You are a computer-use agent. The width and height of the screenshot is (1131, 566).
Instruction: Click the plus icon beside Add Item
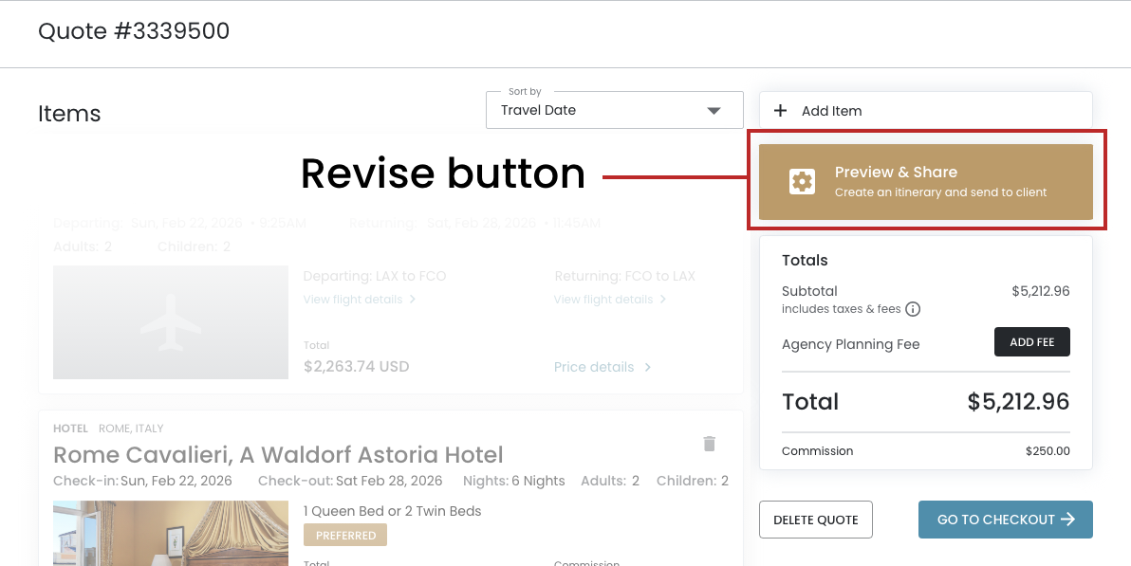tap(781, 111)
